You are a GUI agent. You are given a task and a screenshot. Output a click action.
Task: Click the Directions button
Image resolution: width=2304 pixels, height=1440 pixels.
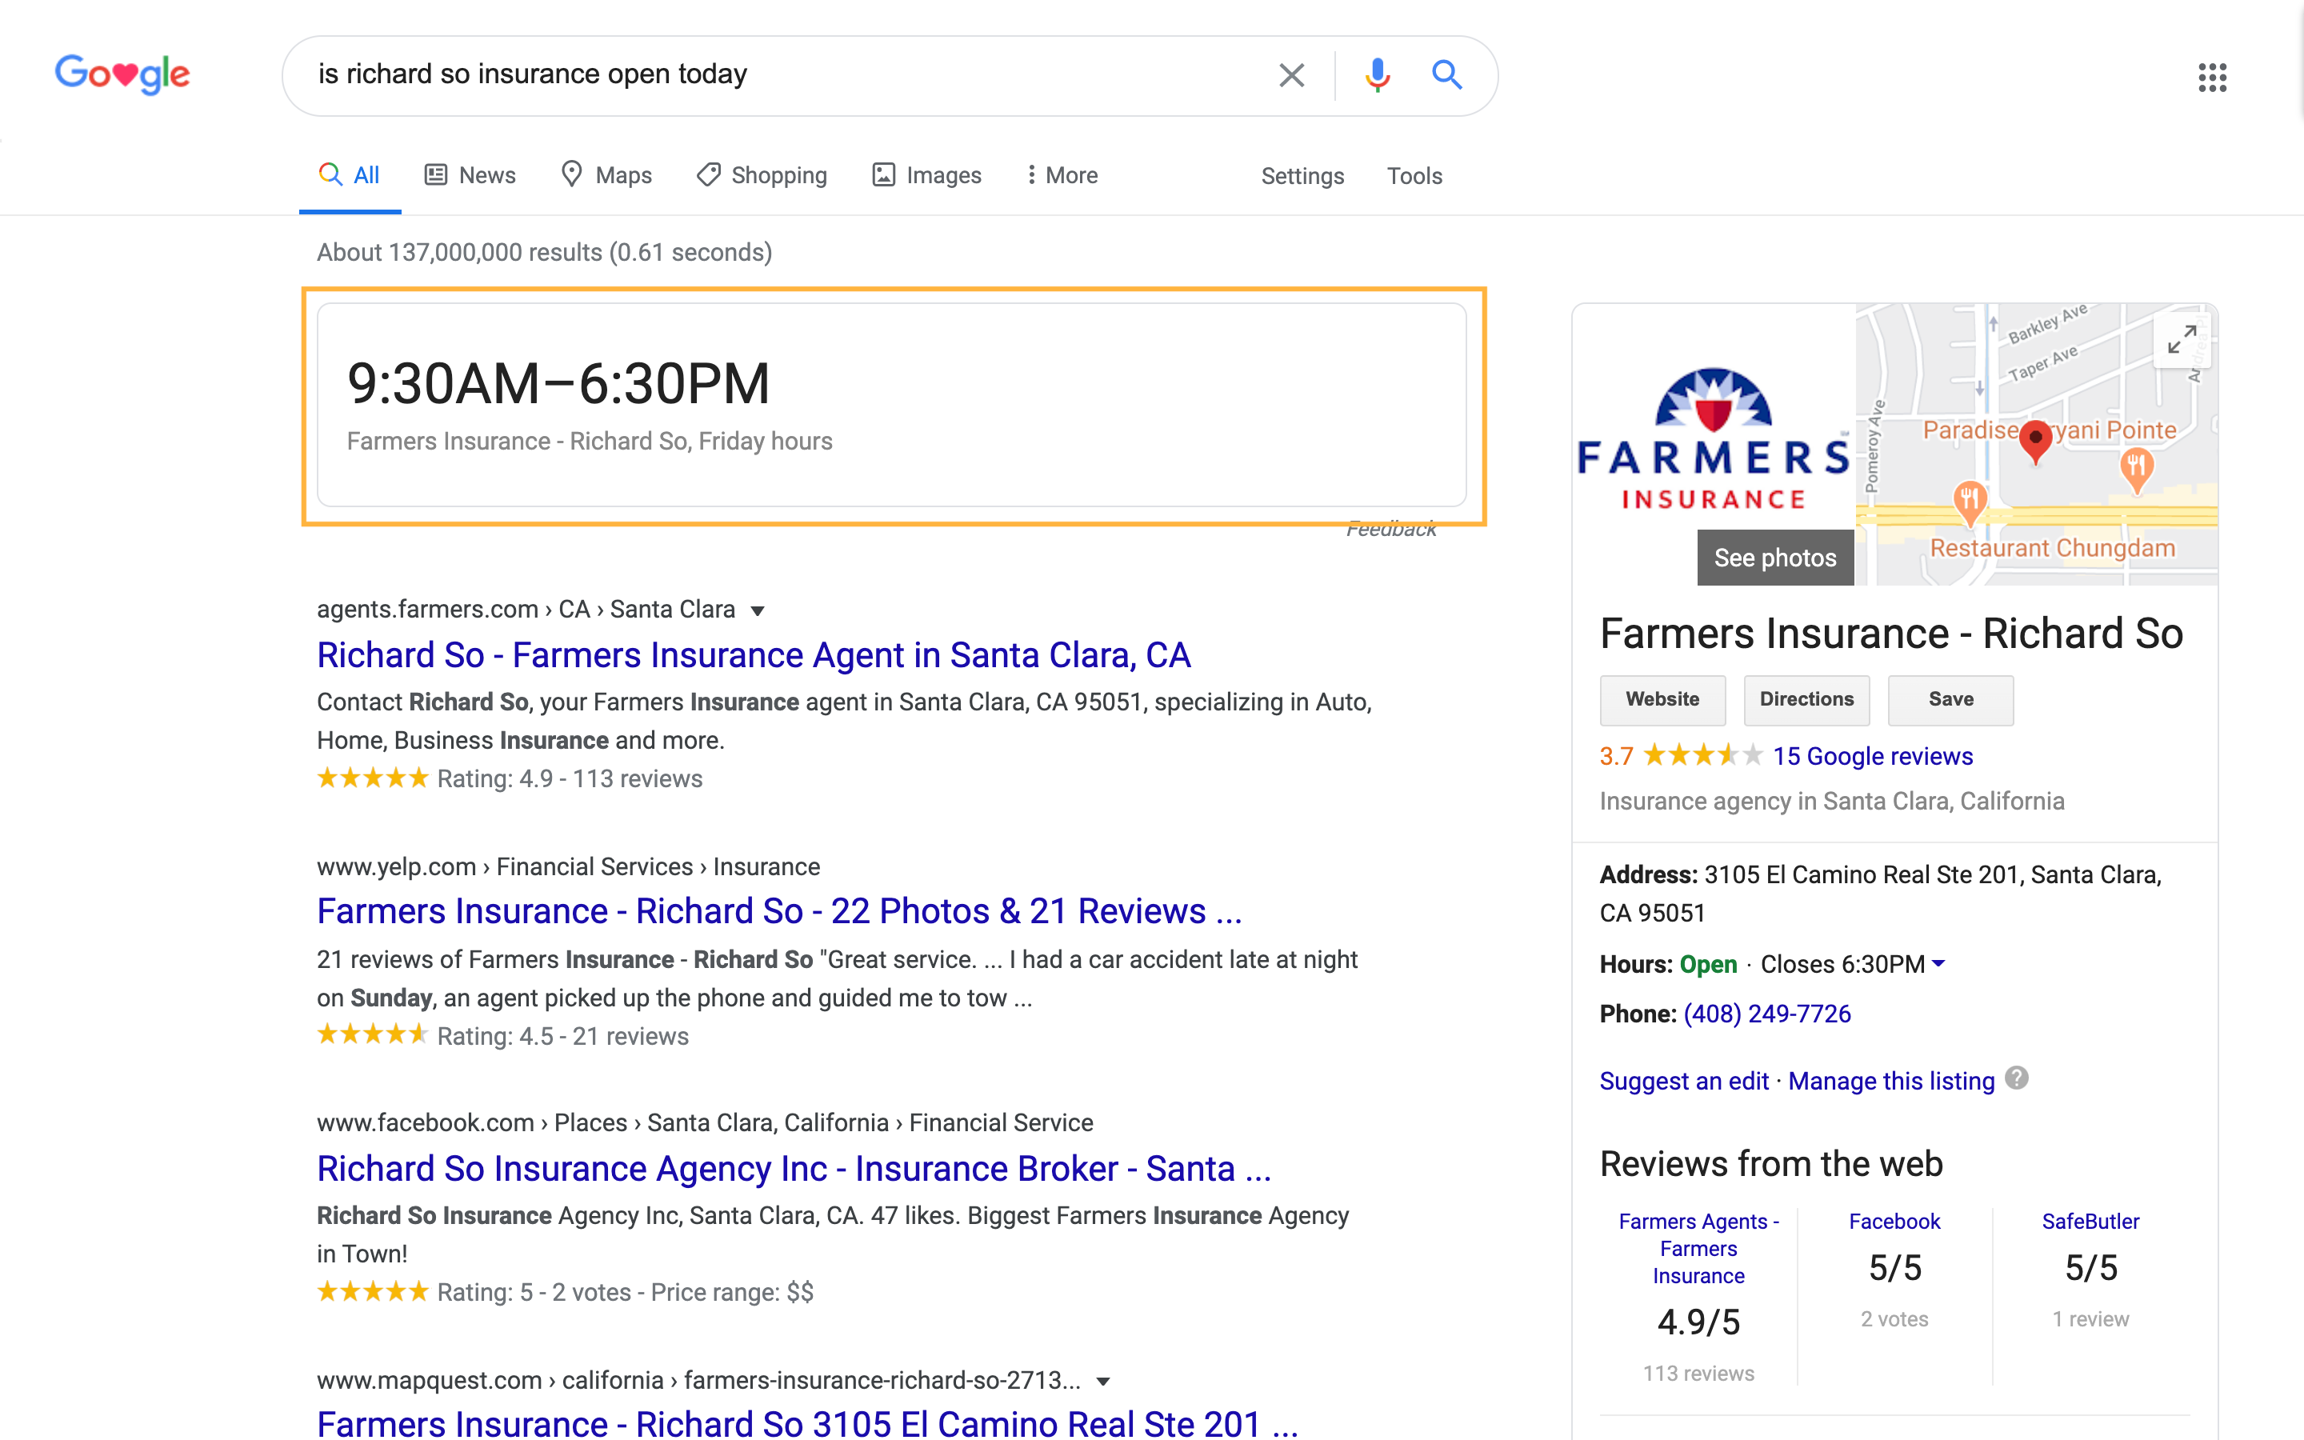pos(1806,700)
